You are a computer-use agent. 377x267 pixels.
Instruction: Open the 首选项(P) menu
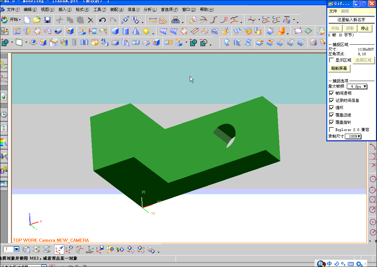click(169, 10)
